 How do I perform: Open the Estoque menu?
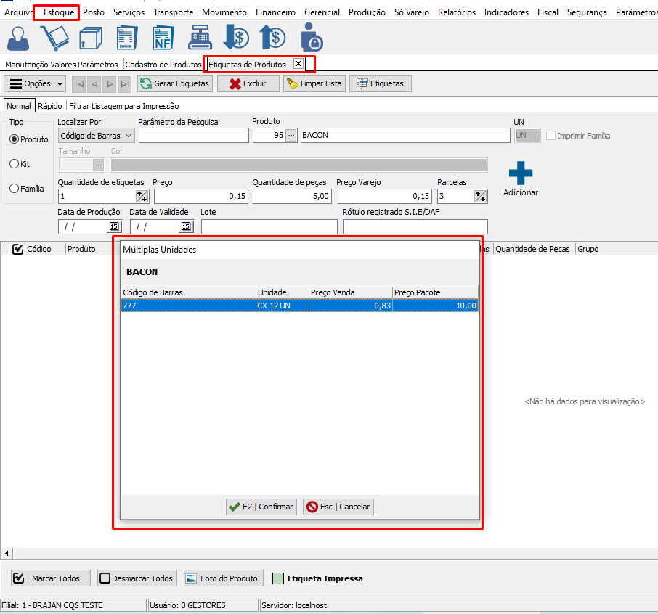[x=58, y=12]
